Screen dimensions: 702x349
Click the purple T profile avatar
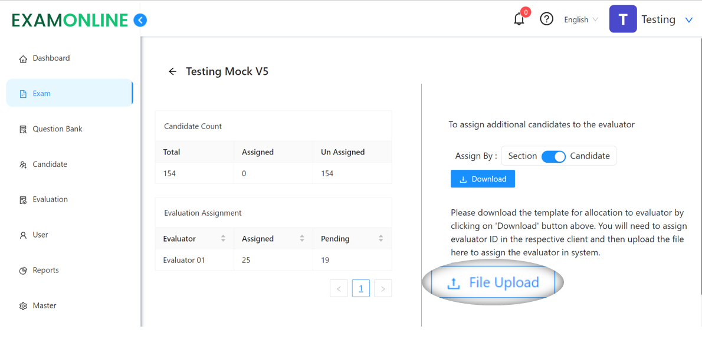(x=623, y=19)
